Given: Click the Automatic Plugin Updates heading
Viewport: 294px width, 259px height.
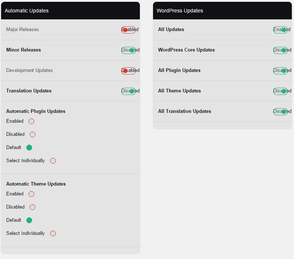Looking at the screenshot, I should tap(36, 111).
